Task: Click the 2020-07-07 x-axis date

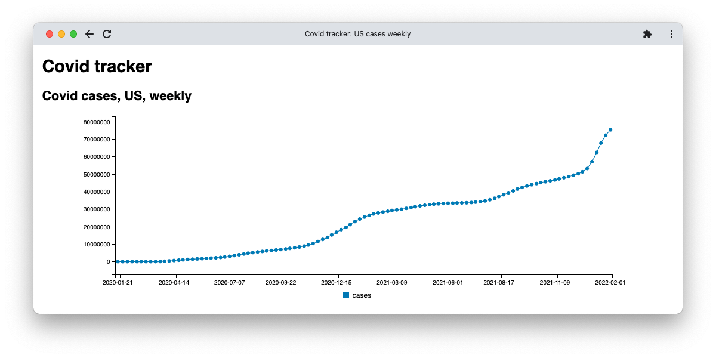Action: click(229, 283)
